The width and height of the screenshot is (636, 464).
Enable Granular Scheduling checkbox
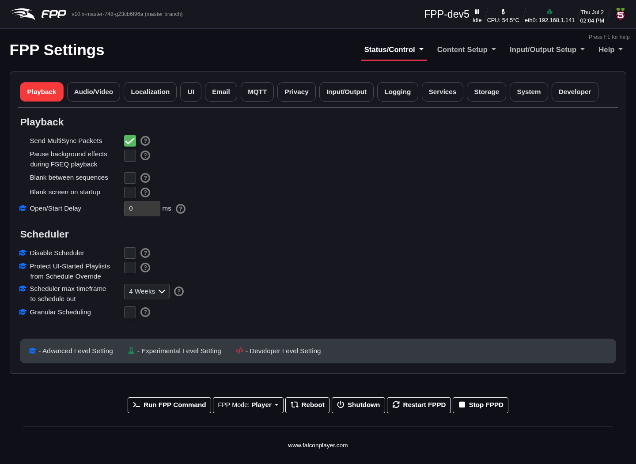(130, 312)
